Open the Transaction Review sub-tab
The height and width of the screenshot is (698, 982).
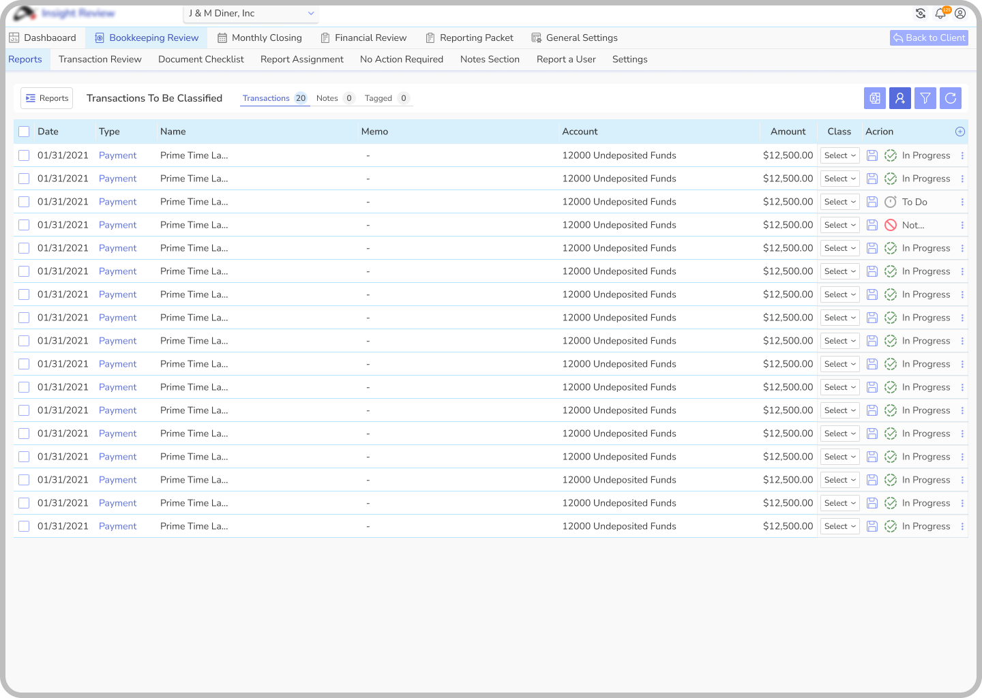tap(100, 59)
